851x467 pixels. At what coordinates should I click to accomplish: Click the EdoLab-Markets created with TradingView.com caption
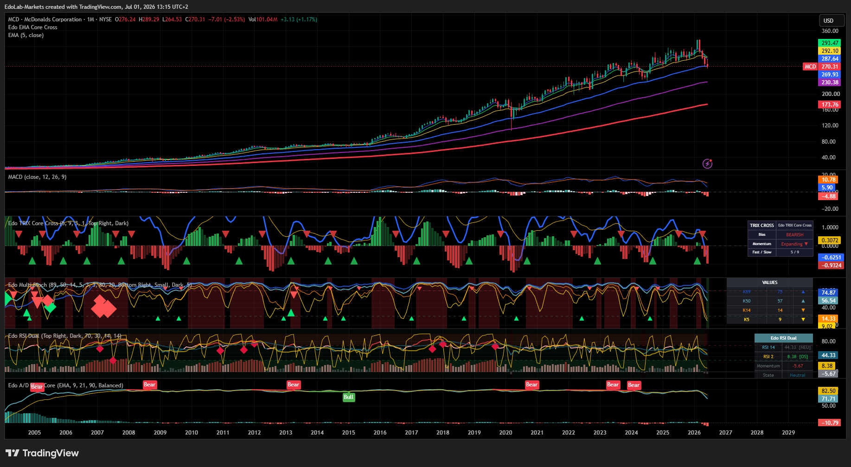tap(96, 7)
